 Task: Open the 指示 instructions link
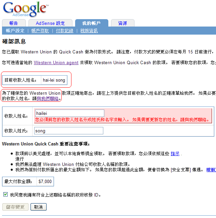[x=175, y=154]
